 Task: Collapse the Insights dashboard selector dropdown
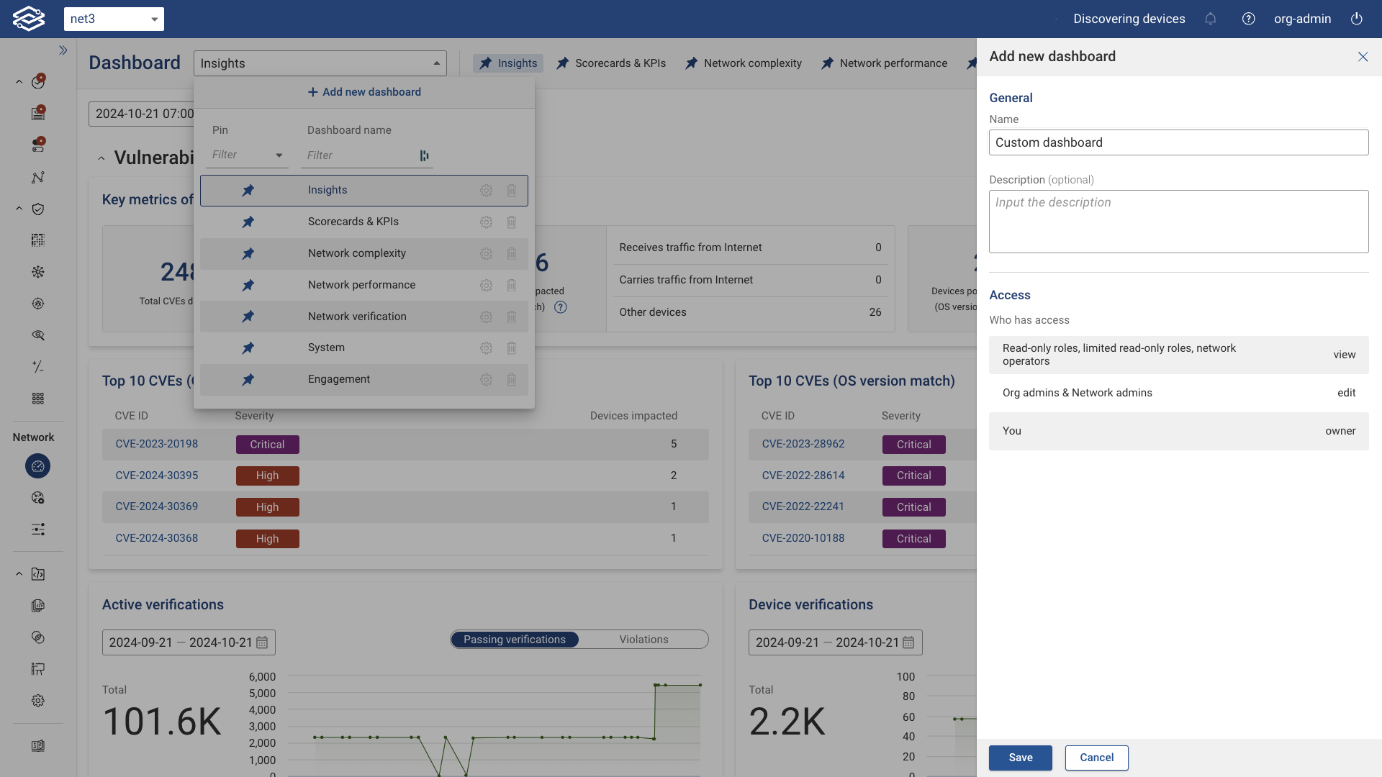(437, 63)
